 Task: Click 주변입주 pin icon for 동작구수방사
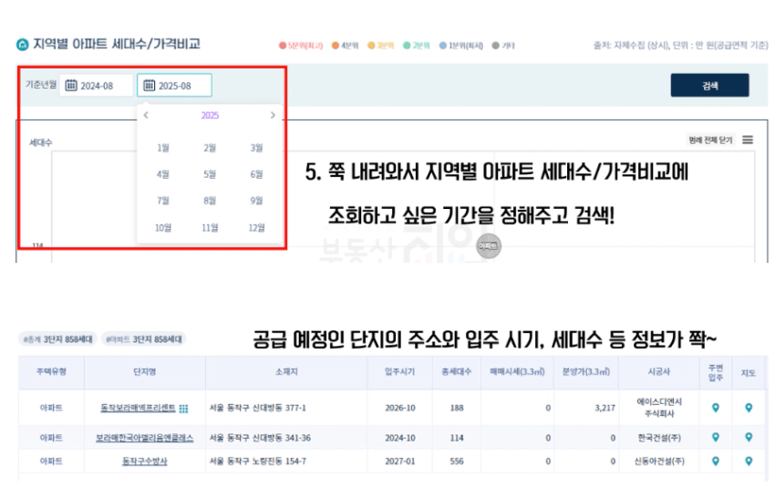tap(715, 462)
